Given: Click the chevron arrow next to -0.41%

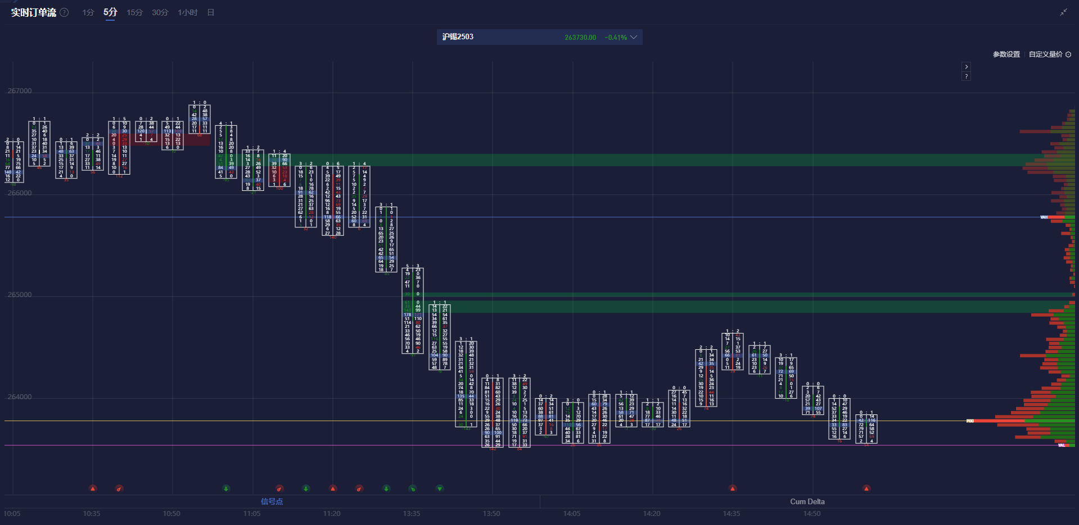Looking at the screenshot, I should coord(634,37).
